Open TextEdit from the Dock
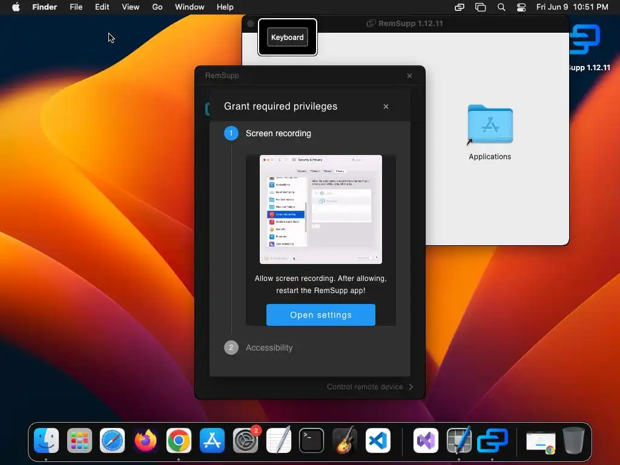620x465 pixels. (x=279, y=440)
